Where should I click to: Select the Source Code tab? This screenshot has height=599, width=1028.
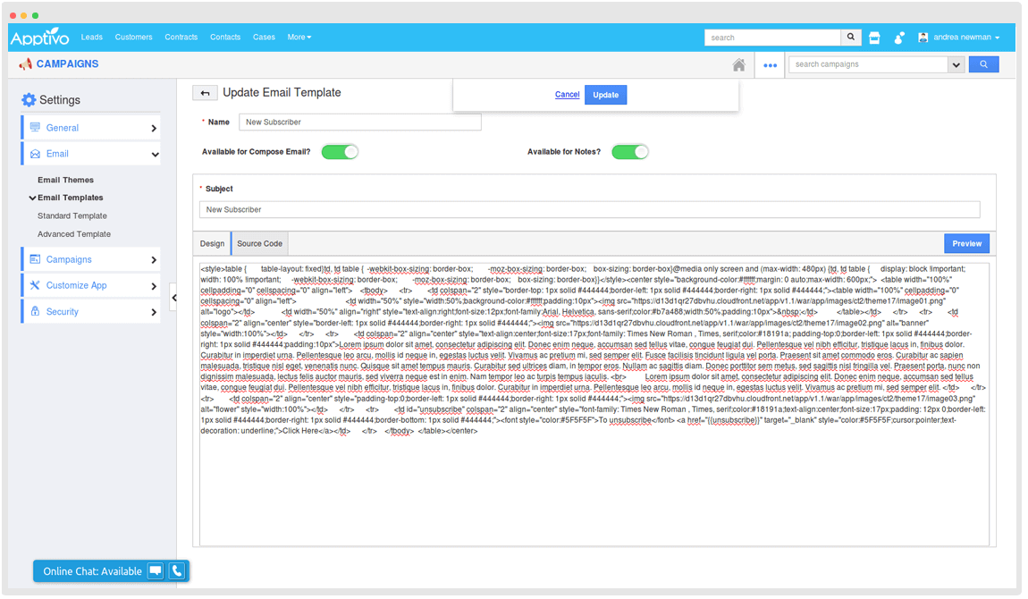click(x=259, y=243)
